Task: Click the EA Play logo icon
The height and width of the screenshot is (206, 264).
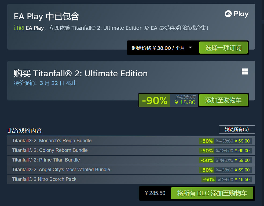Action: 236,14
